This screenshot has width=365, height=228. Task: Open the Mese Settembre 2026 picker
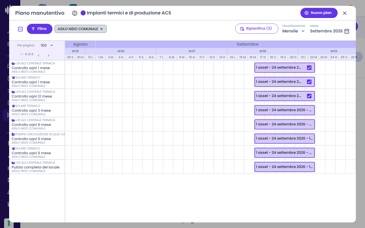pyautogui.click(x=330, y=31)
